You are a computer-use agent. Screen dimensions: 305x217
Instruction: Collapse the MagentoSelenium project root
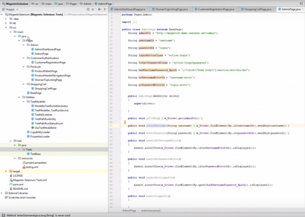pos(2,14)
